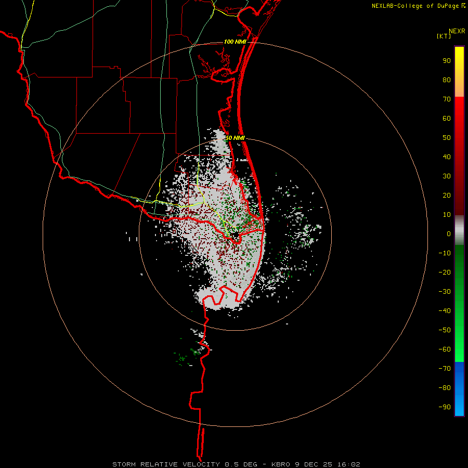Click the [KT] units label
Image resolution: width=468 pixels, height=468 pixels.
point(444,36)
